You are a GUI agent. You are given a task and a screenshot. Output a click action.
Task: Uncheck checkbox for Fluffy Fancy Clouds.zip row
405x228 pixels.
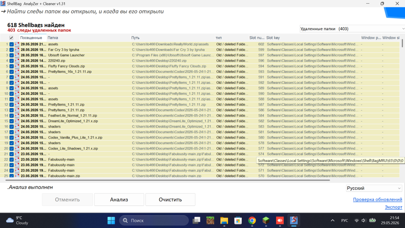tap(12, 66)
